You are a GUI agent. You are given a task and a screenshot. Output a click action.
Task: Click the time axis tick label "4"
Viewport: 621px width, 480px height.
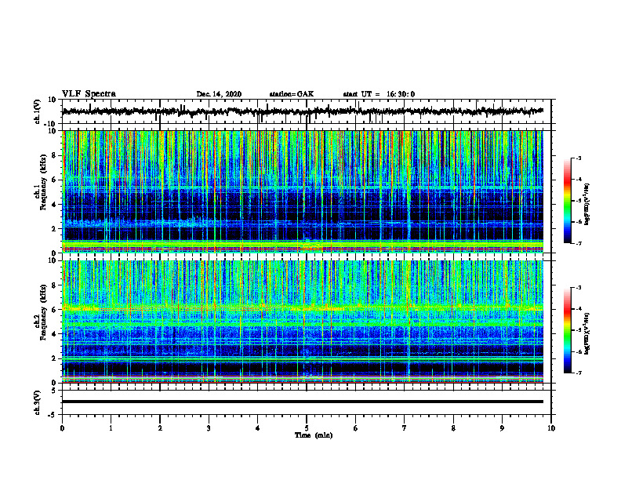(x=258, y=428)
